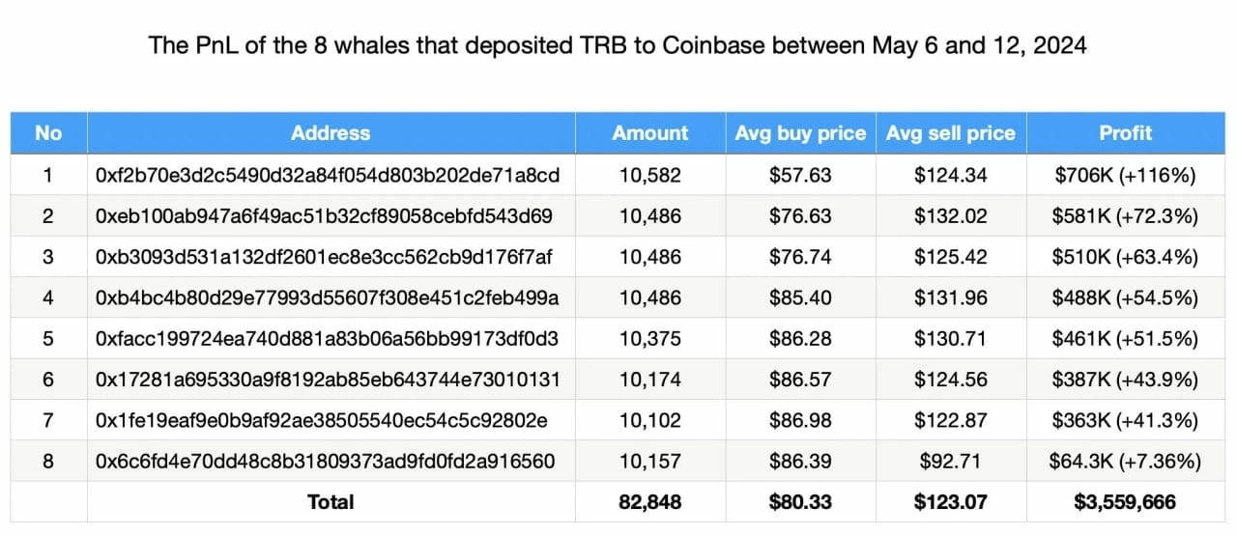Click the Avg buy price header
Viewport: 1237px width, 536px height.
pos(800,133)
